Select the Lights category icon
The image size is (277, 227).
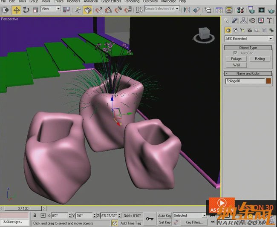(242, 30)
